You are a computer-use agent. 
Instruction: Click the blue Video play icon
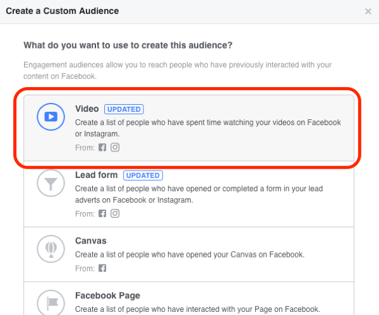point(51,117)
